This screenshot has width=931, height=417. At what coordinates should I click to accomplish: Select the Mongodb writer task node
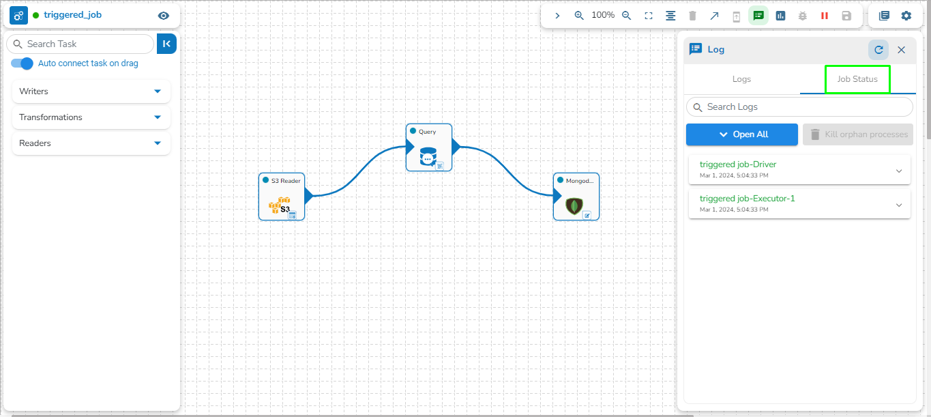pos(576,197)
